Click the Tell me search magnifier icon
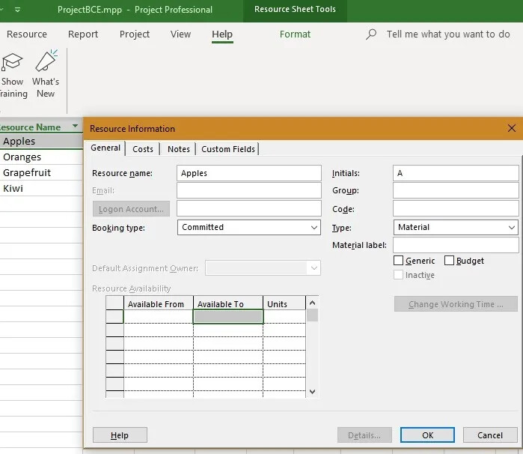Screen dimensions: 523x454 click(x=371, y=34)
